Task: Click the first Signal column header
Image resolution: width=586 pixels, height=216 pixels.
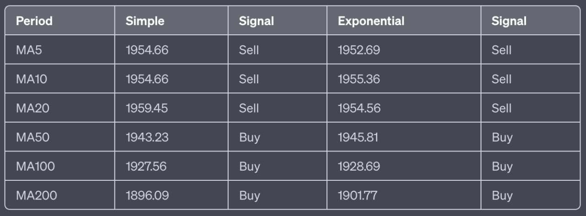Action: [x=256, y=21]
